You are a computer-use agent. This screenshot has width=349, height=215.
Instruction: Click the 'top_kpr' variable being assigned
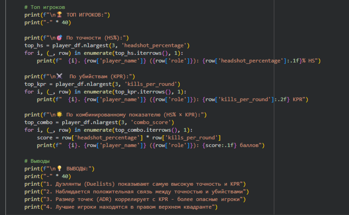[35, 84]
